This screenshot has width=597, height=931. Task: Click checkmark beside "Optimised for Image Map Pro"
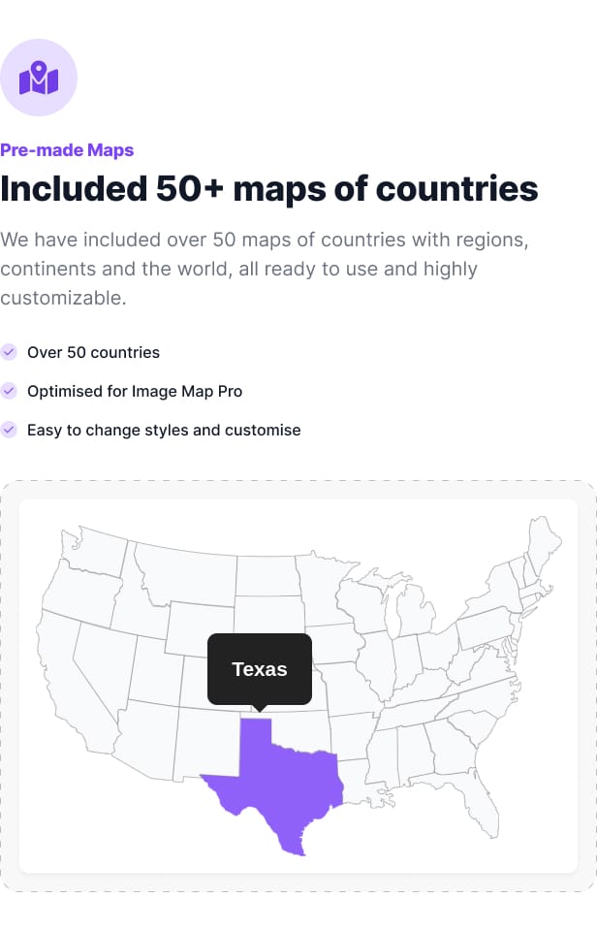pos(9,391)
